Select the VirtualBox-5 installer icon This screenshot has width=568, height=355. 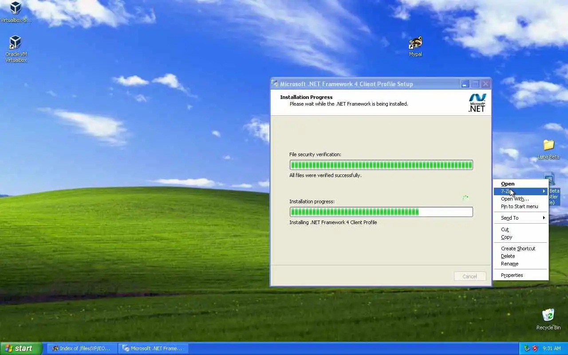(x=16, y=12)
